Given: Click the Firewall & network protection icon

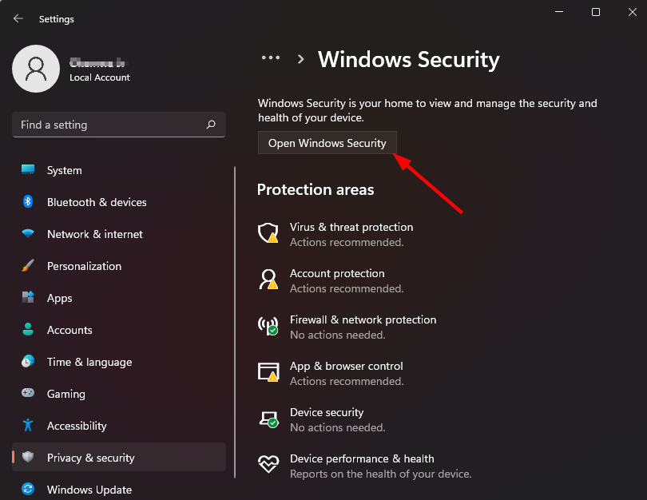Looking at the screenshot, I should point(267,326).
